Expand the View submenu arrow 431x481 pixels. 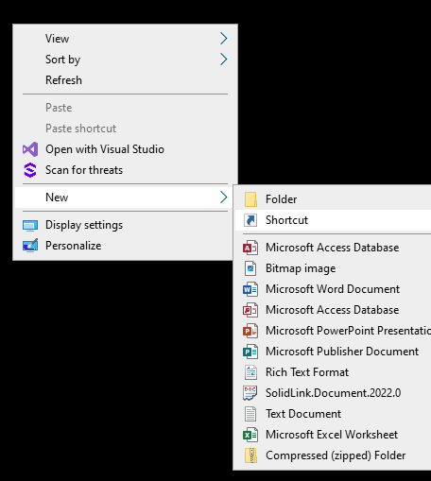pyautogui.click(x=223, y=39)
